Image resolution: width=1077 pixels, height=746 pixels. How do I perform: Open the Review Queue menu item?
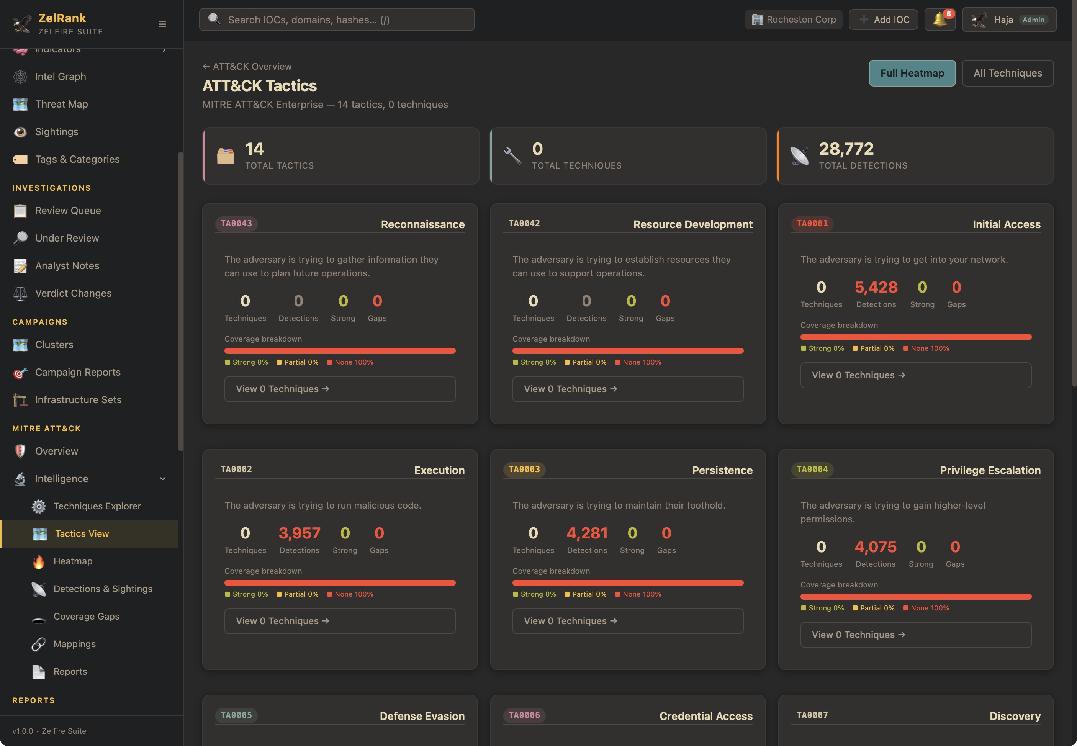coord(68,211)
